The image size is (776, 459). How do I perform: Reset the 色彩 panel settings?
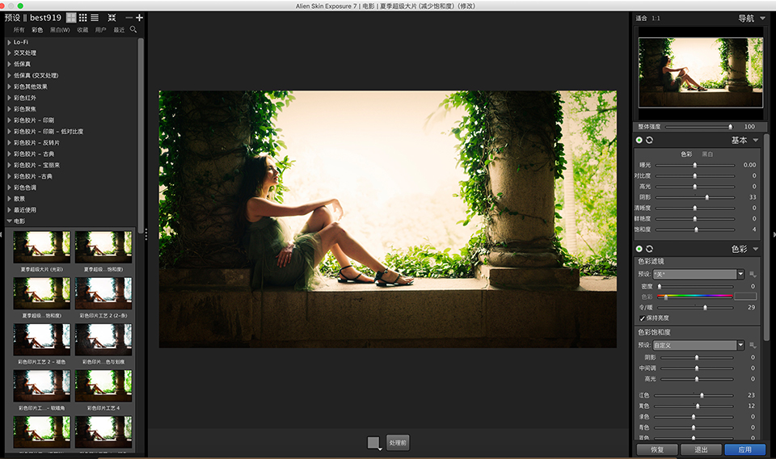[x=649, y=249]
